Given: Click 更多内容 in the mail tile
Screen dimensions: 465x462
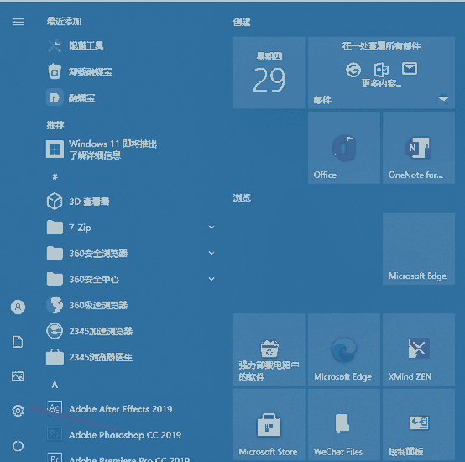Looking at the screenshot, I should [381, 84].
